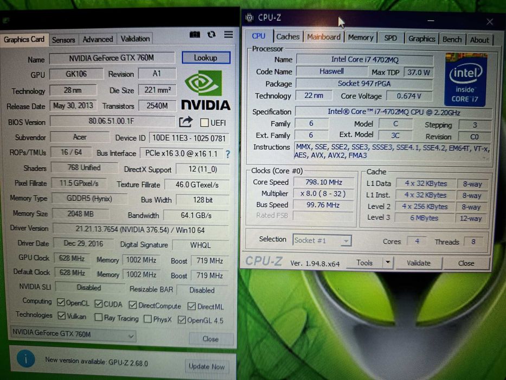The height and width of the screenshot is (380, 506).
Task: Open the Caches tab in CPU-Z
Action: 288,37
